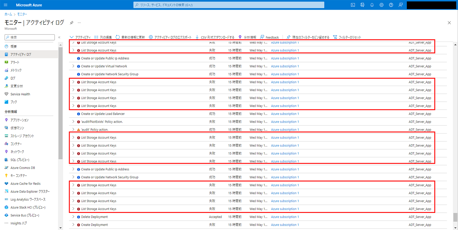The width and height of the screenshot is (458, 230).
Task: Open the アクティビティ dropdown in toolbar
Action: point(80,37)
